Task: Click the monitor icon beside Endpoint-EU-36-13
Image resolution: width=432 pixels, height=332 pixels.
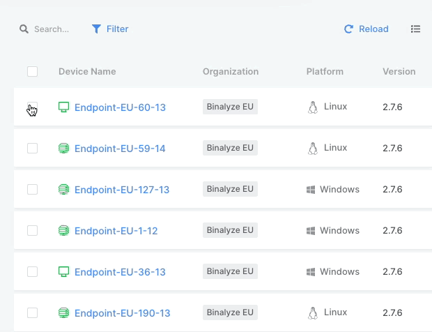Action: click(63, 272)
